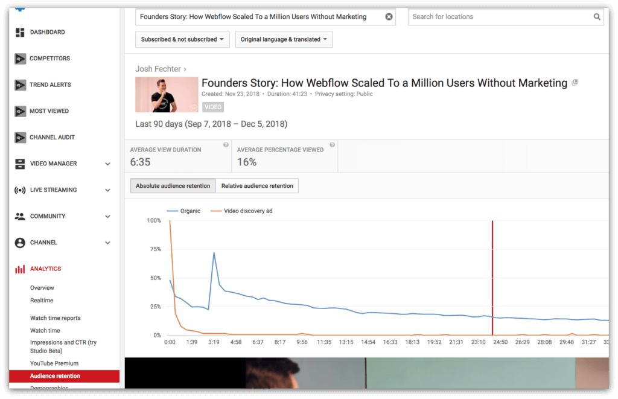
Task: Open the Dashboard grid icon
Action: [20, 33]
